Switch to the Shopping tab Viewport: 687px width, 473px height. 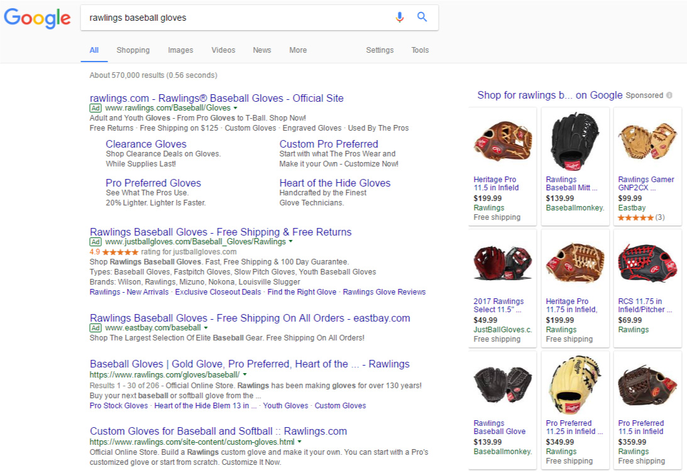pos(133,50)
